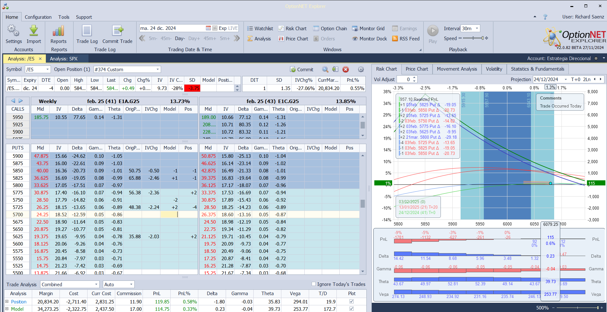
Task: Toggle LIVE mode in date field
Action: (233, 28)
